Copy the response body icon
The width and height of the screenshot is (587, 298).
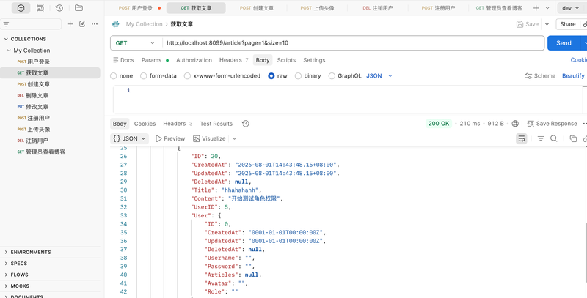(573, 138)
